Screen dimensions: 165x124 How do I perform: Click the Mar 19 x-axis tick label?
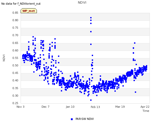point(120,107)
